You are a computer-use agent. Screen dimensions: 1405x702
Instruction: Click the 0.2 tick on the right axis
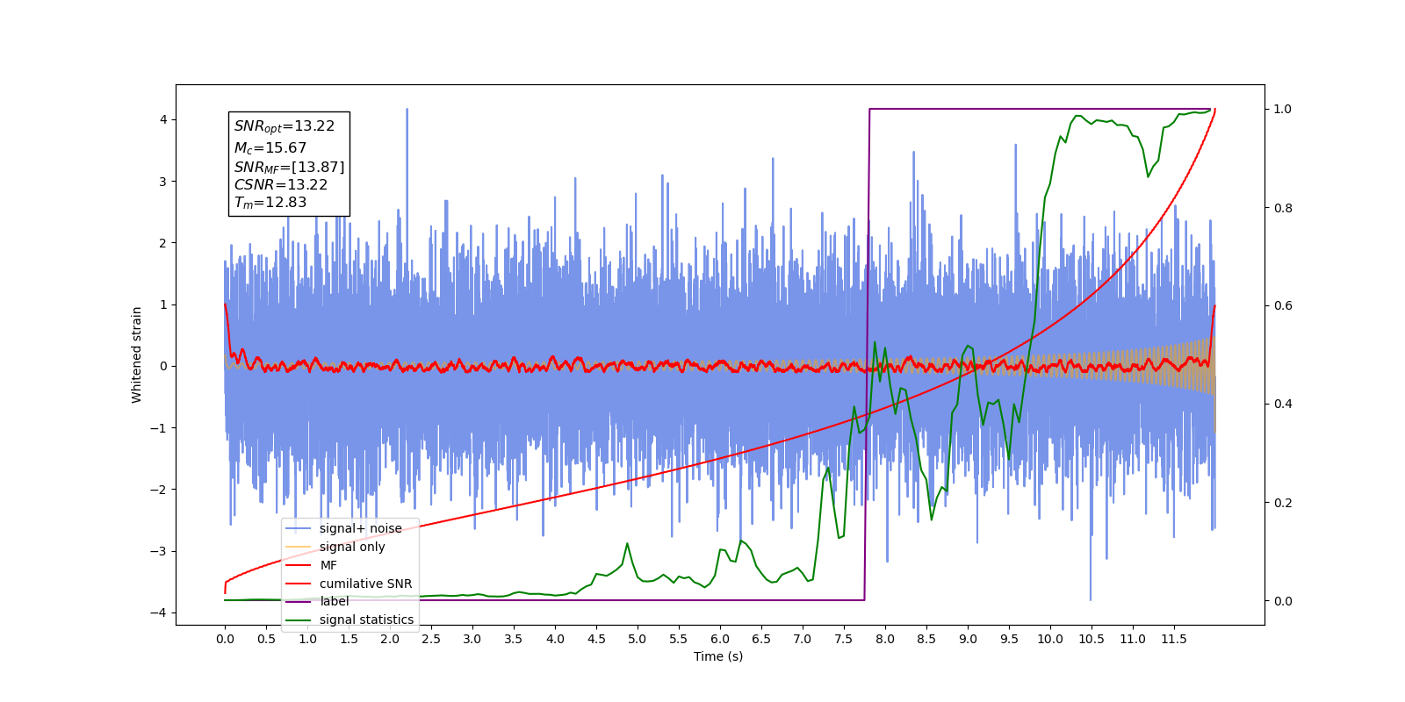click(x=1283, y=503)
